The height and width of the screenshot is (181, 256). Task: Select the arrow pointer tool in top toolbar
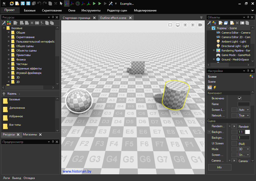click(61, 4)
